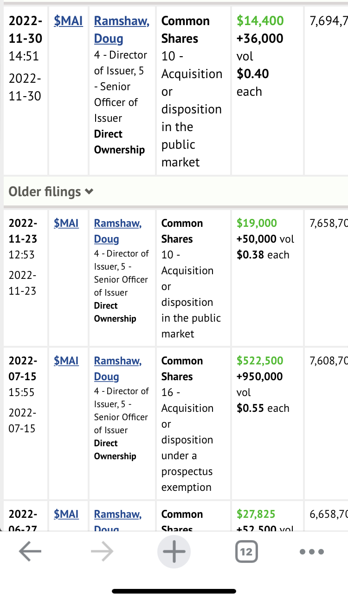Open Ramshaw, Doug profile in 2022-06-27 row
The width and height of the screenshot is (348, 601).
tap(118, 516)
